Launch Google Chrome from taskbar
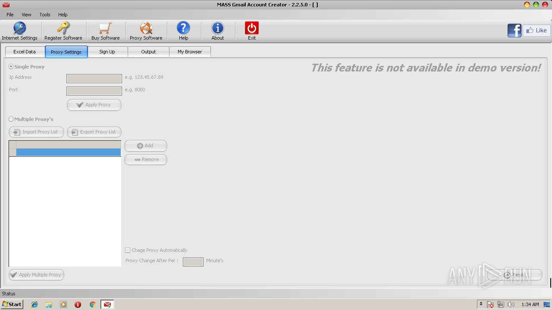This screenshot has width=552, height=310. 92,304
